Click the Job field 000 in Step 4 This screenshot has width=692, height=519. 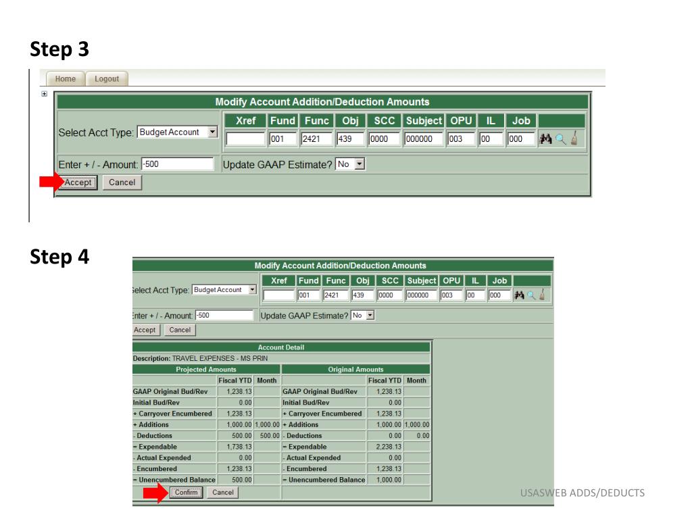point(499,295)
